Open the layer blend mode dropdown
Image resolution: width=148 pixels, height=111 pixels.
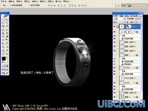tap(120, 19)
